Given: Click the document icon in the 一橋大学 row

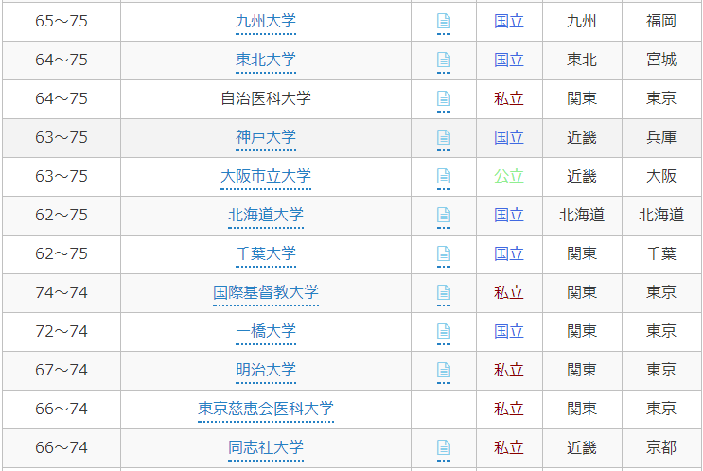Looking at the screenshot, I should coord(443,331).
